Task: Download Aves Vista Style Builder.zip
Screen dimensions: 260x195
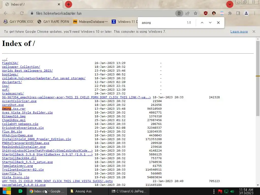Action: [x=27, y=112]
